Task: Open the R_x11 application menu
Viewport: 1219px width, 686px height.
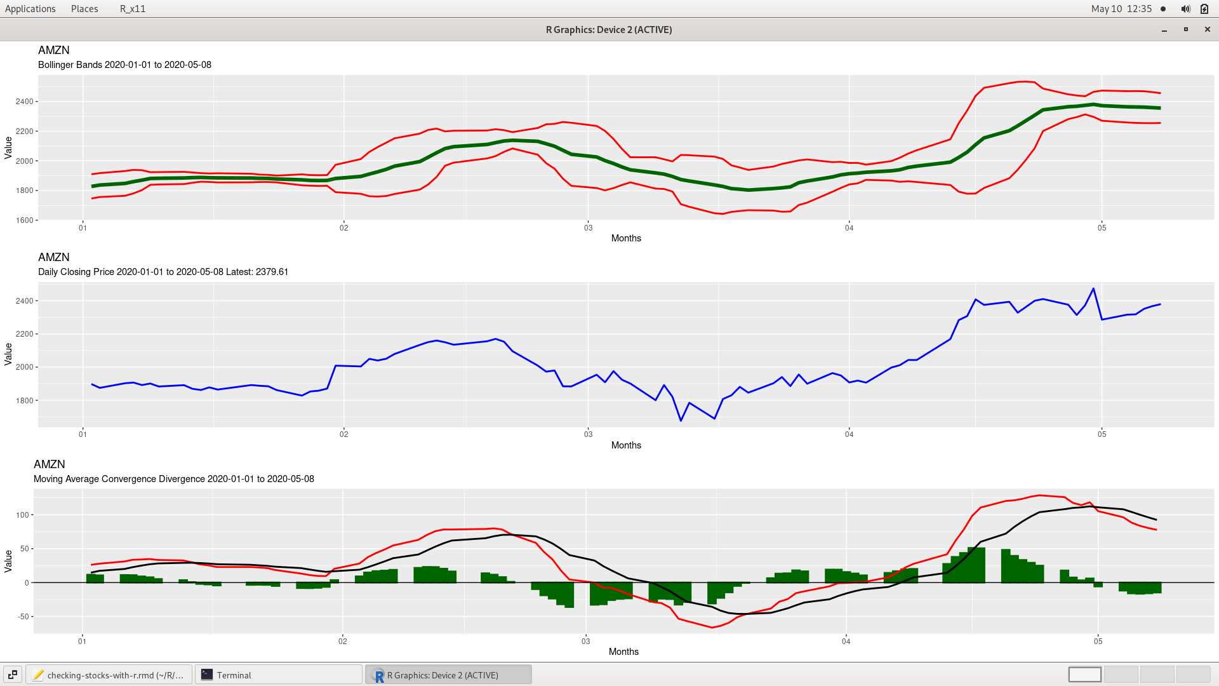Action: 132,8
